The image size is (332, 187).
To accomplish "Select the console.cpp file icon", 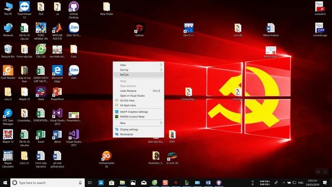I will pyautogui.click(x=320, y=30).
